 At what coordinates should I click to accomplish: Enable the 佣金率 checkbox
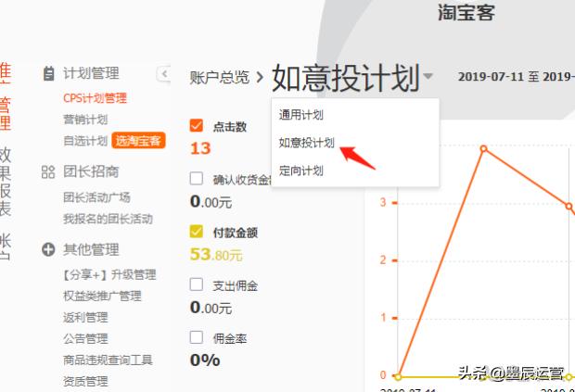pyautogui.click(x=197, y=337)
